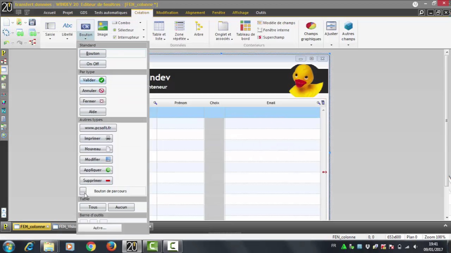Click the magnifier in Email column header
Screen dimensions: 451x253
tap(318, 103)
